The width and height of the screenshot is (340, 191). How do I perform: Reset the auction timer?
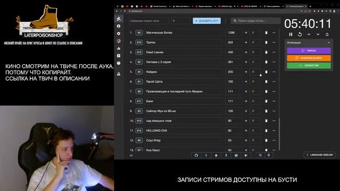coord(300,34)
